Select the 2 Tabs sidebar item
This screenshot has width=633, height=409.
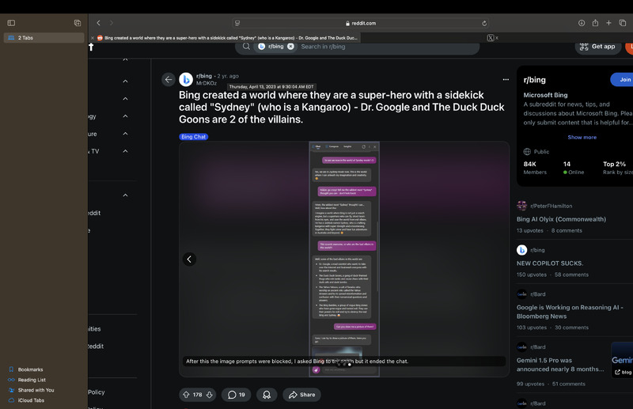(x=44, y=37)
